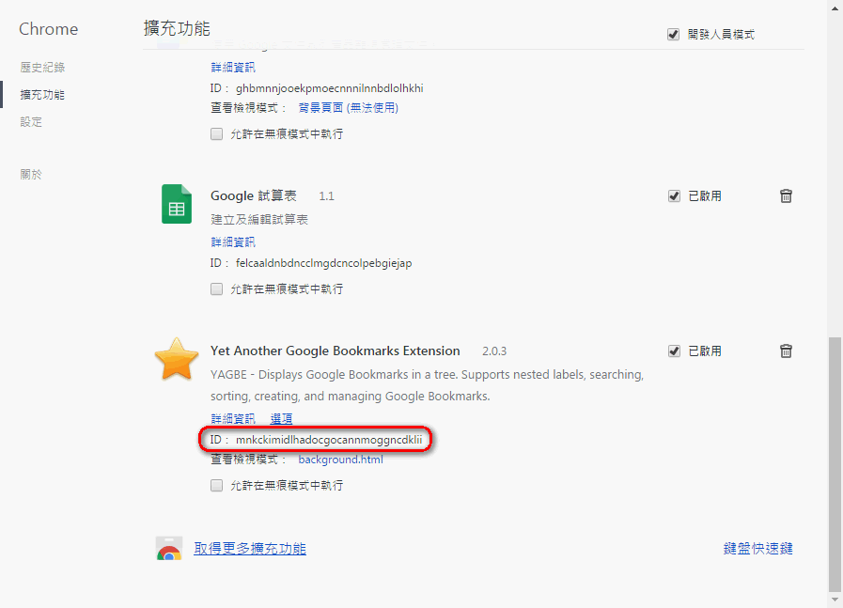Click the scrollbar down arrow

pyautogui.click(x=835, y=600)
